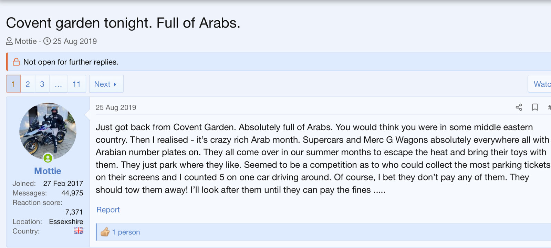The height and width of the screenshot is (248, 551).
Task: Open Mottie's motorcycle avatar picture
Action: pyautogui.click(x=48, y=131)
